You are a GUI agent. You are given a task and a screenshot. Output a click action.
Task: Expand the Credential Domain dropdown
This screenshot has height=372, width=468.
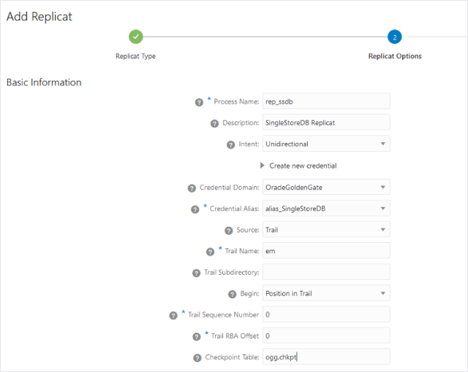(x=326, y=187)
